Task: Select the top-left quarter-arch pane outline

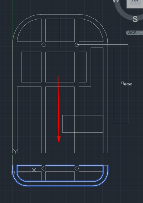Action: click(x=29, y=30)
